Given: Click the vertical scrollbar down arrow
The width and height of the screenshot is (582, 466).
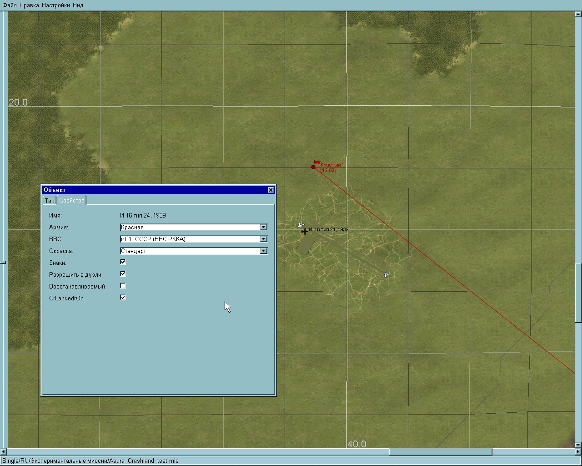Looking at the screenshot, I should (578, 445).
